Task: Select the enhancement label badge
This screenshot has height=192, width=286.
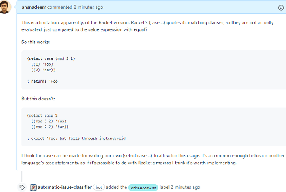Action: 143,188
